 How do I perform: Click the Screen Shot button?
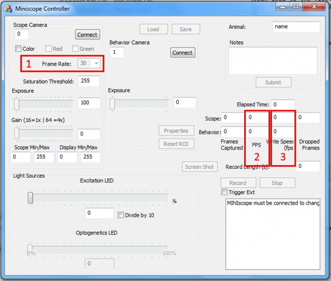199,167
